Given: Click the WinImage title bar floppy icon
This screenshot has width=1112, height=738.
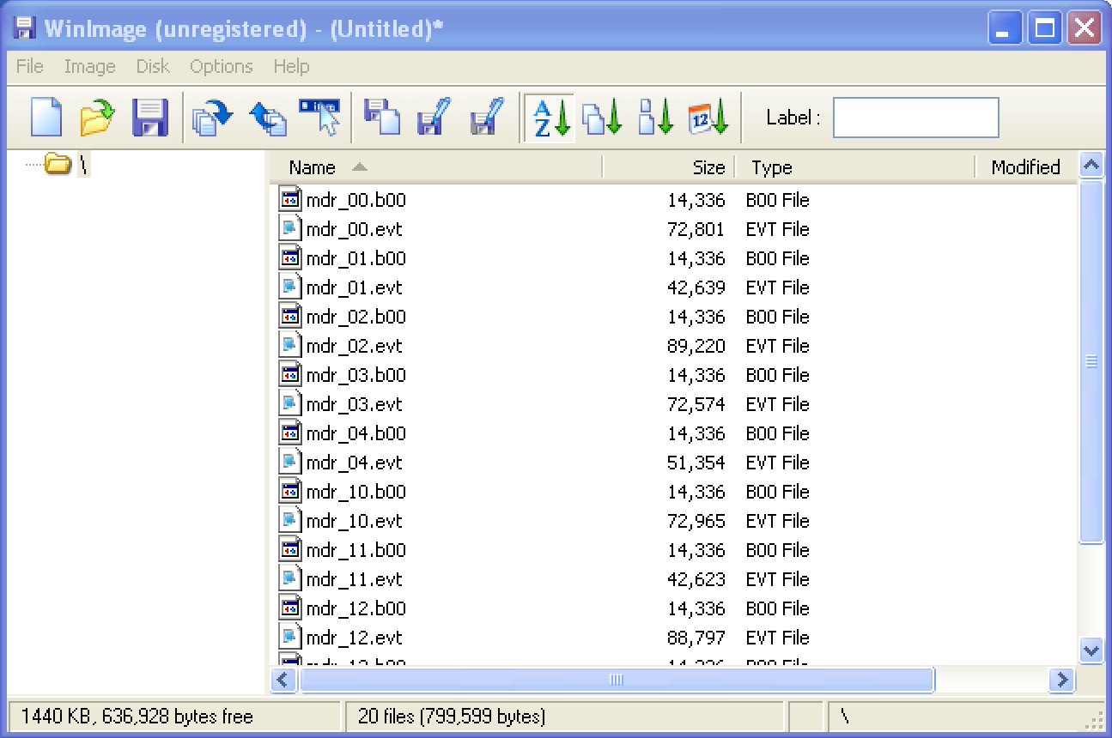Looking at the screenshot, I should click(x=25, y=28).
